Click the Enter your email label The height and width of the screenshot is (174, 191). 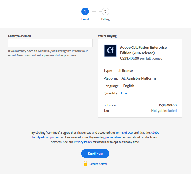click(20, 36)
